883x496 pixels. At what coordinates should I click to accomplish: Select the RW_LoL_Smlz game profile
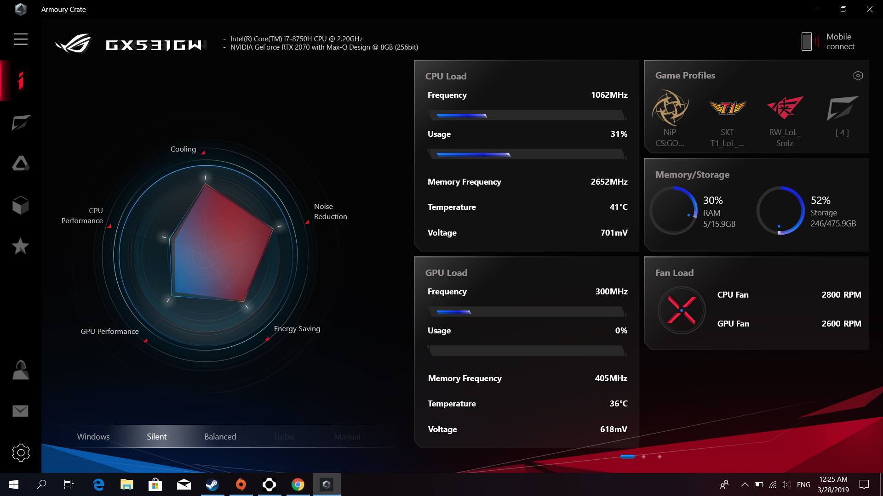(785, 118)
